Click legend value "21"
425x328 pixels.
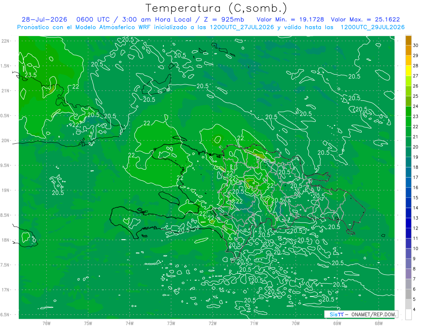tap(416, 137)
